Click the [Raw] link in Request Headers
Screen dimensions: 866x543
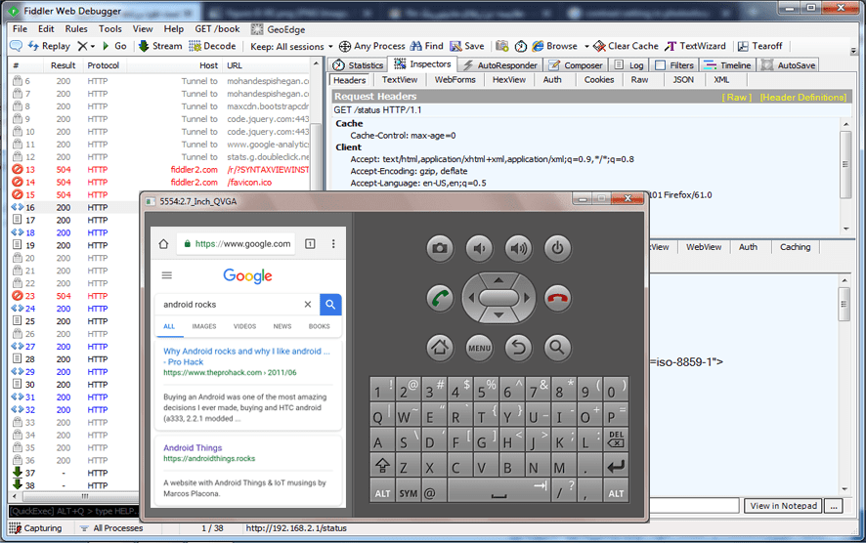(x=736, y=98)
